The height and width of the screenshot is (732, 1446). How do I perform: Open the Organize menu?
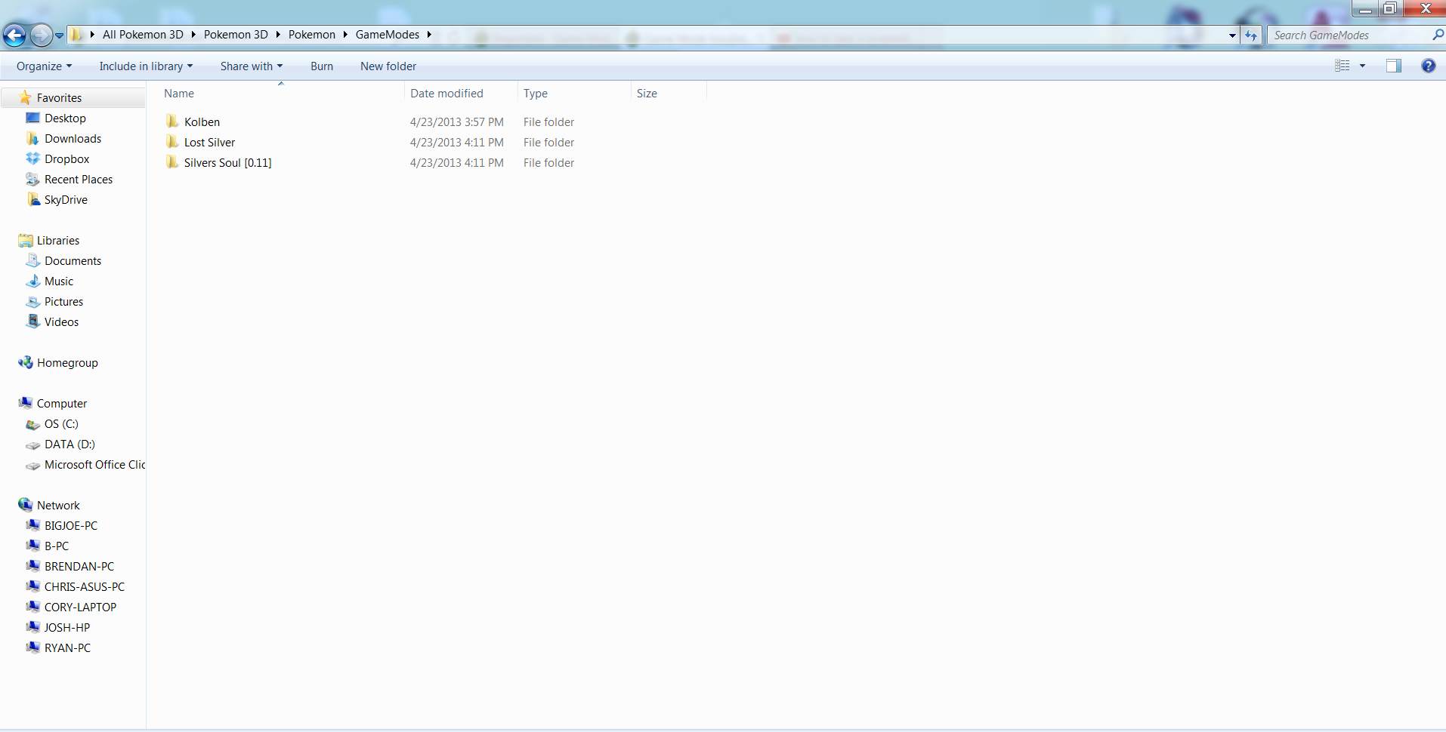coord(45,66)
